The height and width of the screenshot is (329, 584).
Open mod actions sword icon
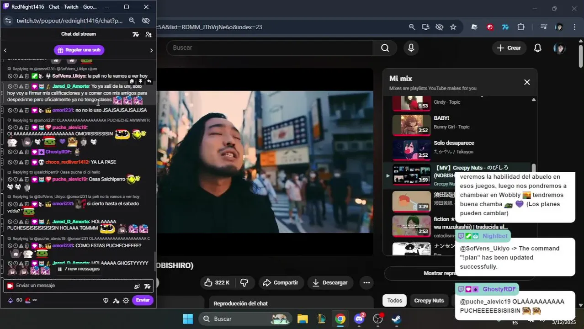(x=116, y=300)
